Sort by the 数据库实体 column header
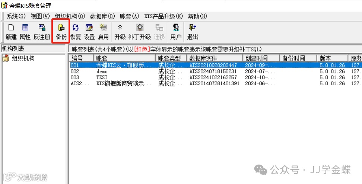This screenshot has width=362, height=184. pyautogui.click(x=215, y=58)
